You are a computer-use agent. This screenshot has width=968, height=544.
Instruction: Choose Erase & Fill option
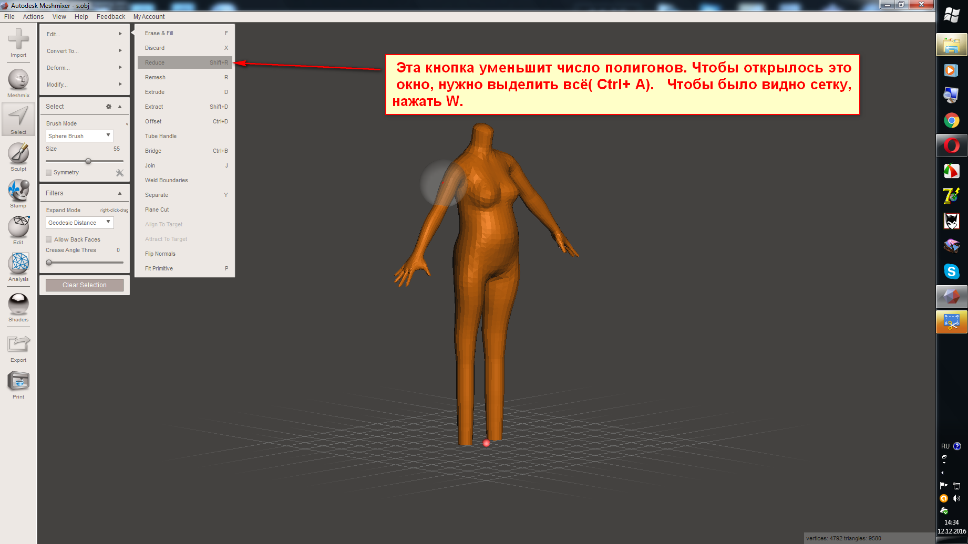185,33
